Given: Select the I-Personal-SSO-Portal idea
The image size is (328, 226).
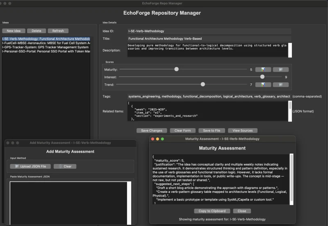Looking at the screenshot, I should (46, 52).
